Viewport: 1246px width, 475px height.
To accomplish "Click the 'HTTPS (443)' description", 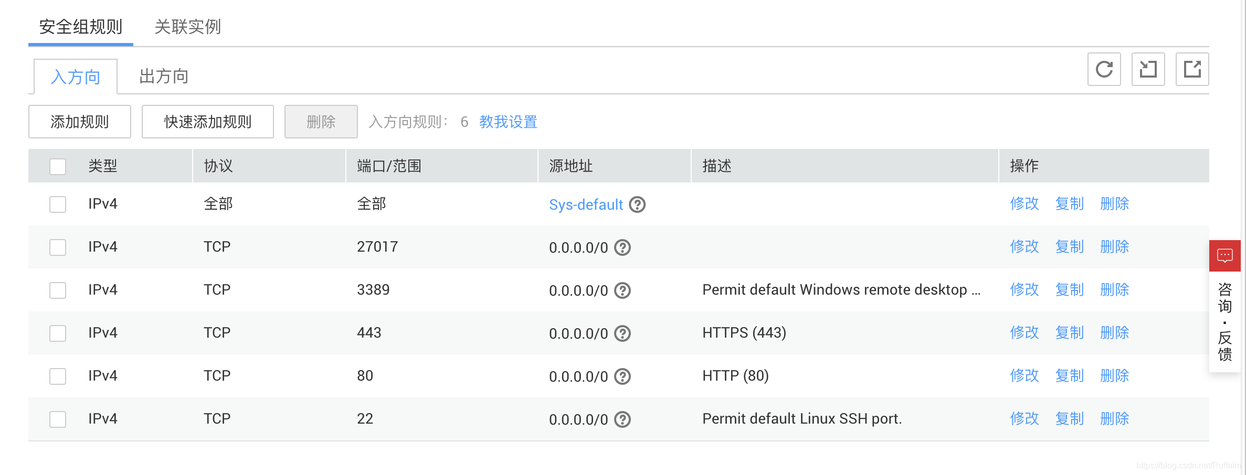I will (744, 333).
